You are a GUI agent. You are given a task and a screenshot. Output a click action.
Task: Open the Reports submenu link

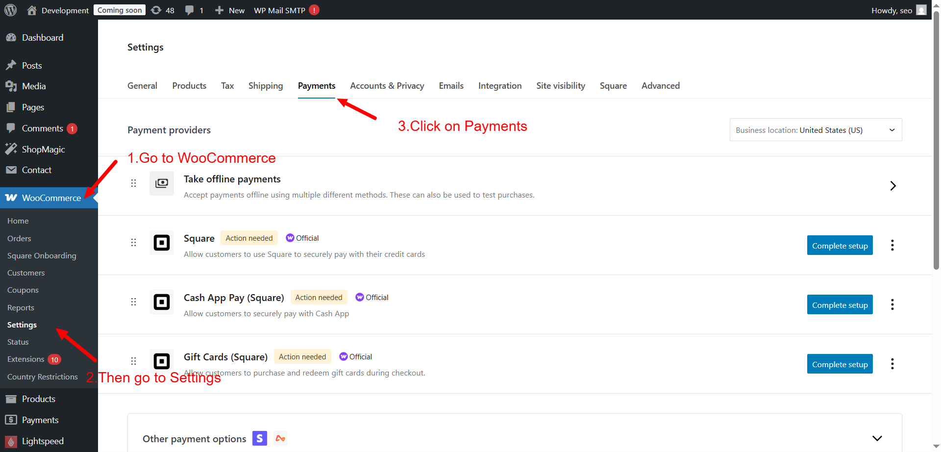(x=21, y=308)
